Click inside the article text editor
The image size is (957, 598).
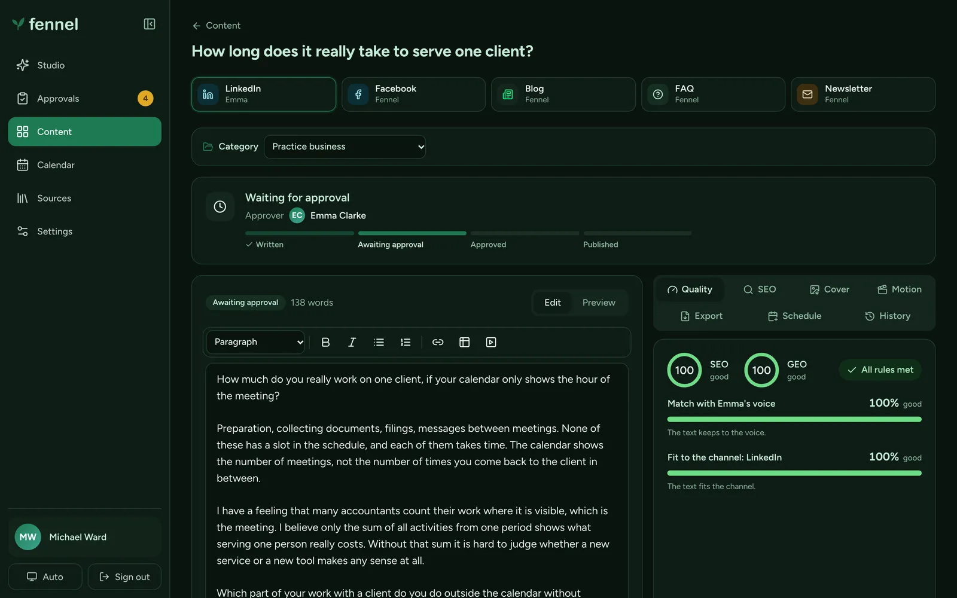pyautogui.click(x=417, y=481)
